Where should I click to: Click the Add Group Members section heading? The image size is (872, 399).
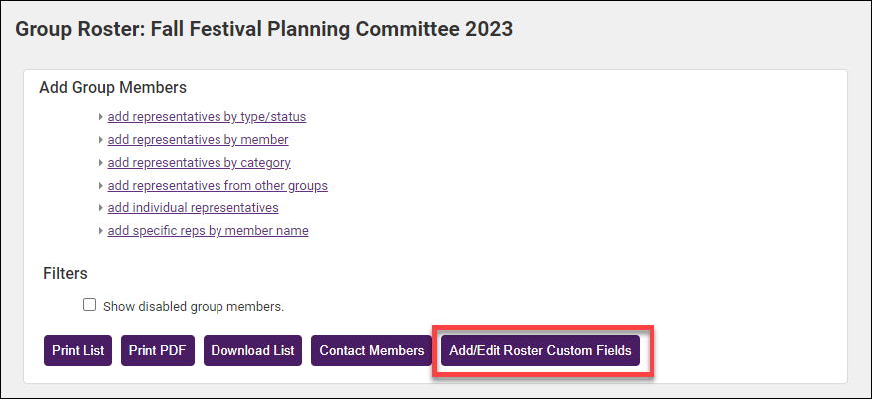pyautogui.click(x=113, y=88)
